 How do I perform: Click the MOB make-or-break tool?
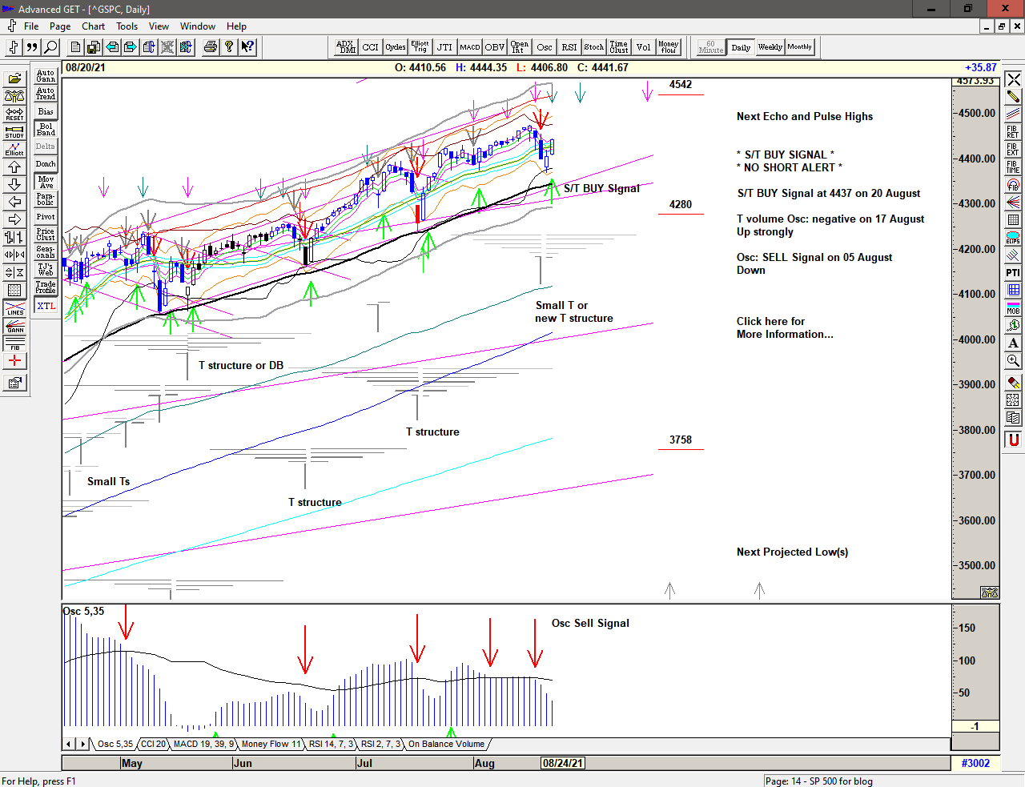(x=1013, y=308)
